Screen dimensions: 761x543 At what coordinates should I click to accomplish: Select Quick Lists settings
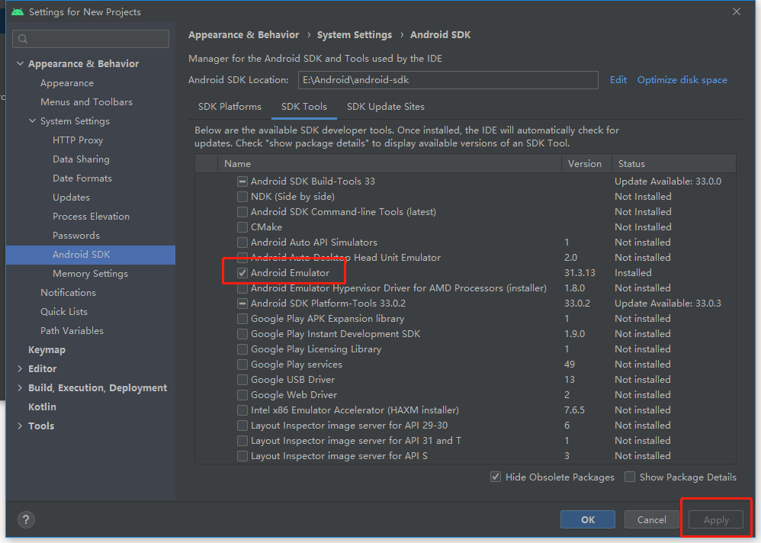[64, 311]
